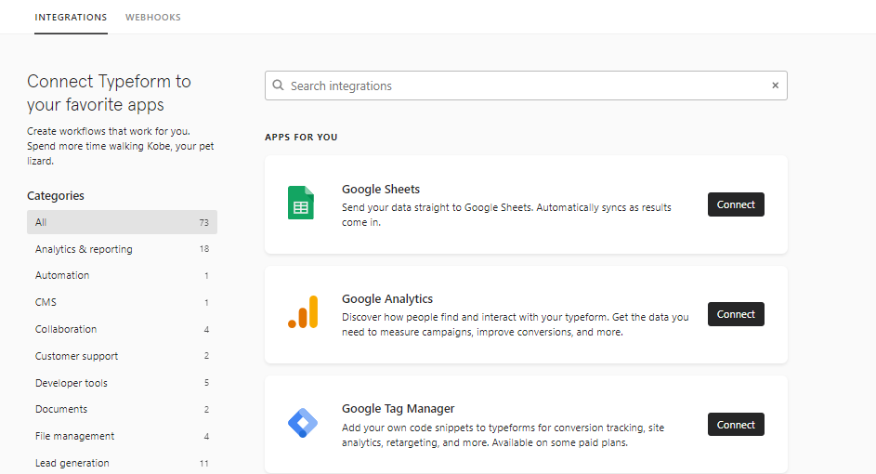Click the Google Tag Manager diamond icon

(x=303, y=423)
